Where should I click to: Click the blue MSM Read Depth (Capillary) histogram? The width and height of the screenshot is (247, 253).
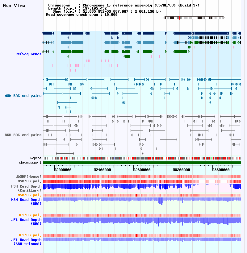point(142,187)
